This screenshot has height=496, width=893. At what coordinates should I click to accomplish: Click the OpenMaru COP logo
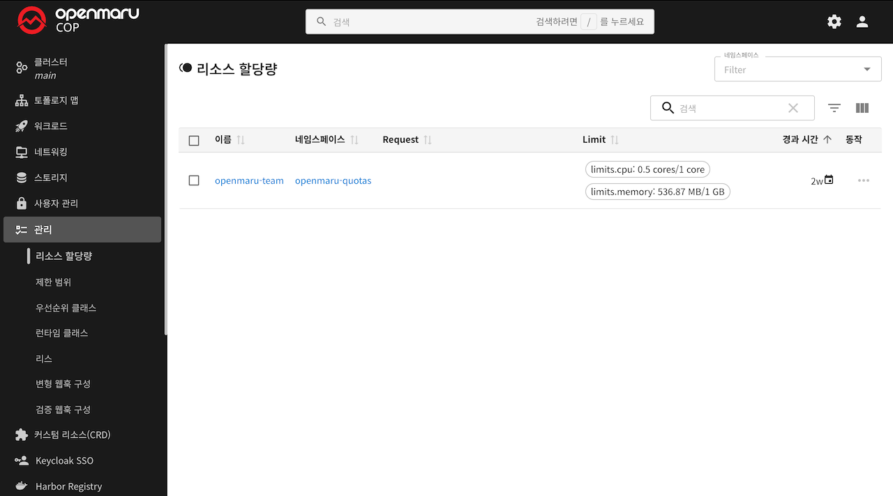point(78,21)
